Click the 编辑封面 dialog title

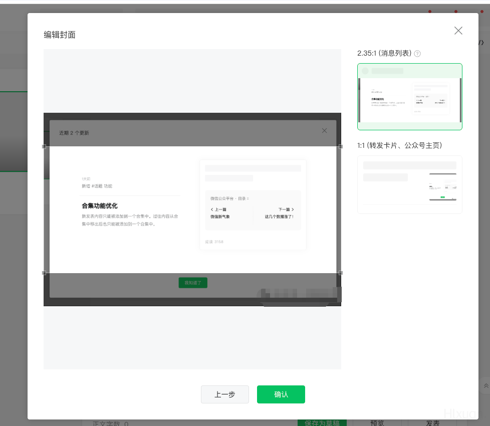60,35
